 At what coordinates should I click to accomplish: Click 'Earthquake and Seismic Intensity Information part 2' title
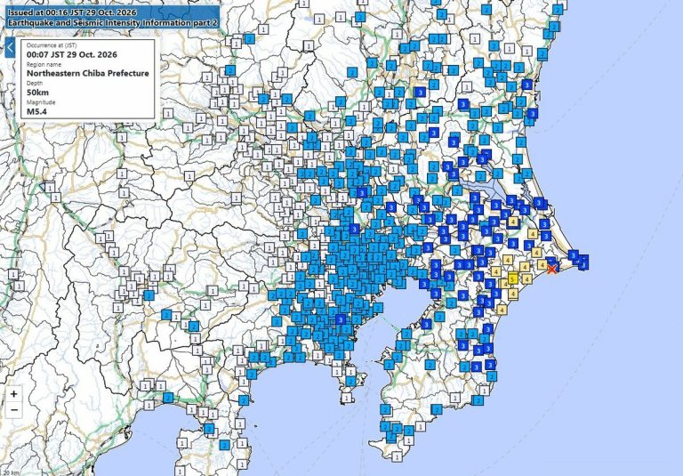(113, 22)
